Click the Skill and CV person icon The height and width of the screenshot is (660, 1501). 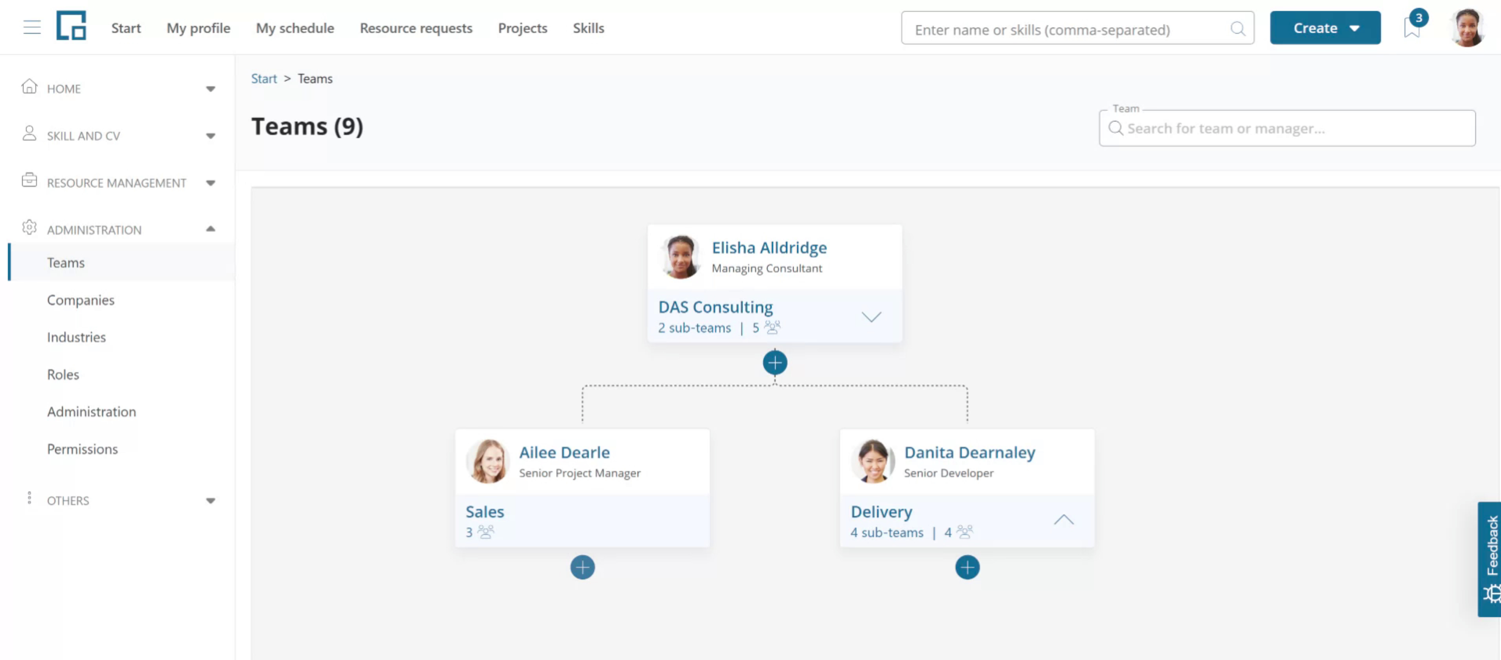[29, 133]
